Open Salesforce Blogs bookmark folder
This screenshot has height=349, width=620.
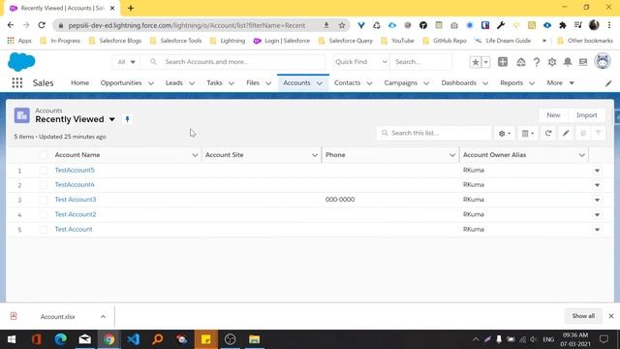(x=115, y=41)
